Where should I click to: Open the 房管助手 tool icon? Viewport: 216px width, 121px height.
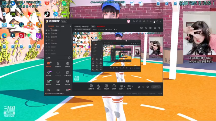coord(58,64)
